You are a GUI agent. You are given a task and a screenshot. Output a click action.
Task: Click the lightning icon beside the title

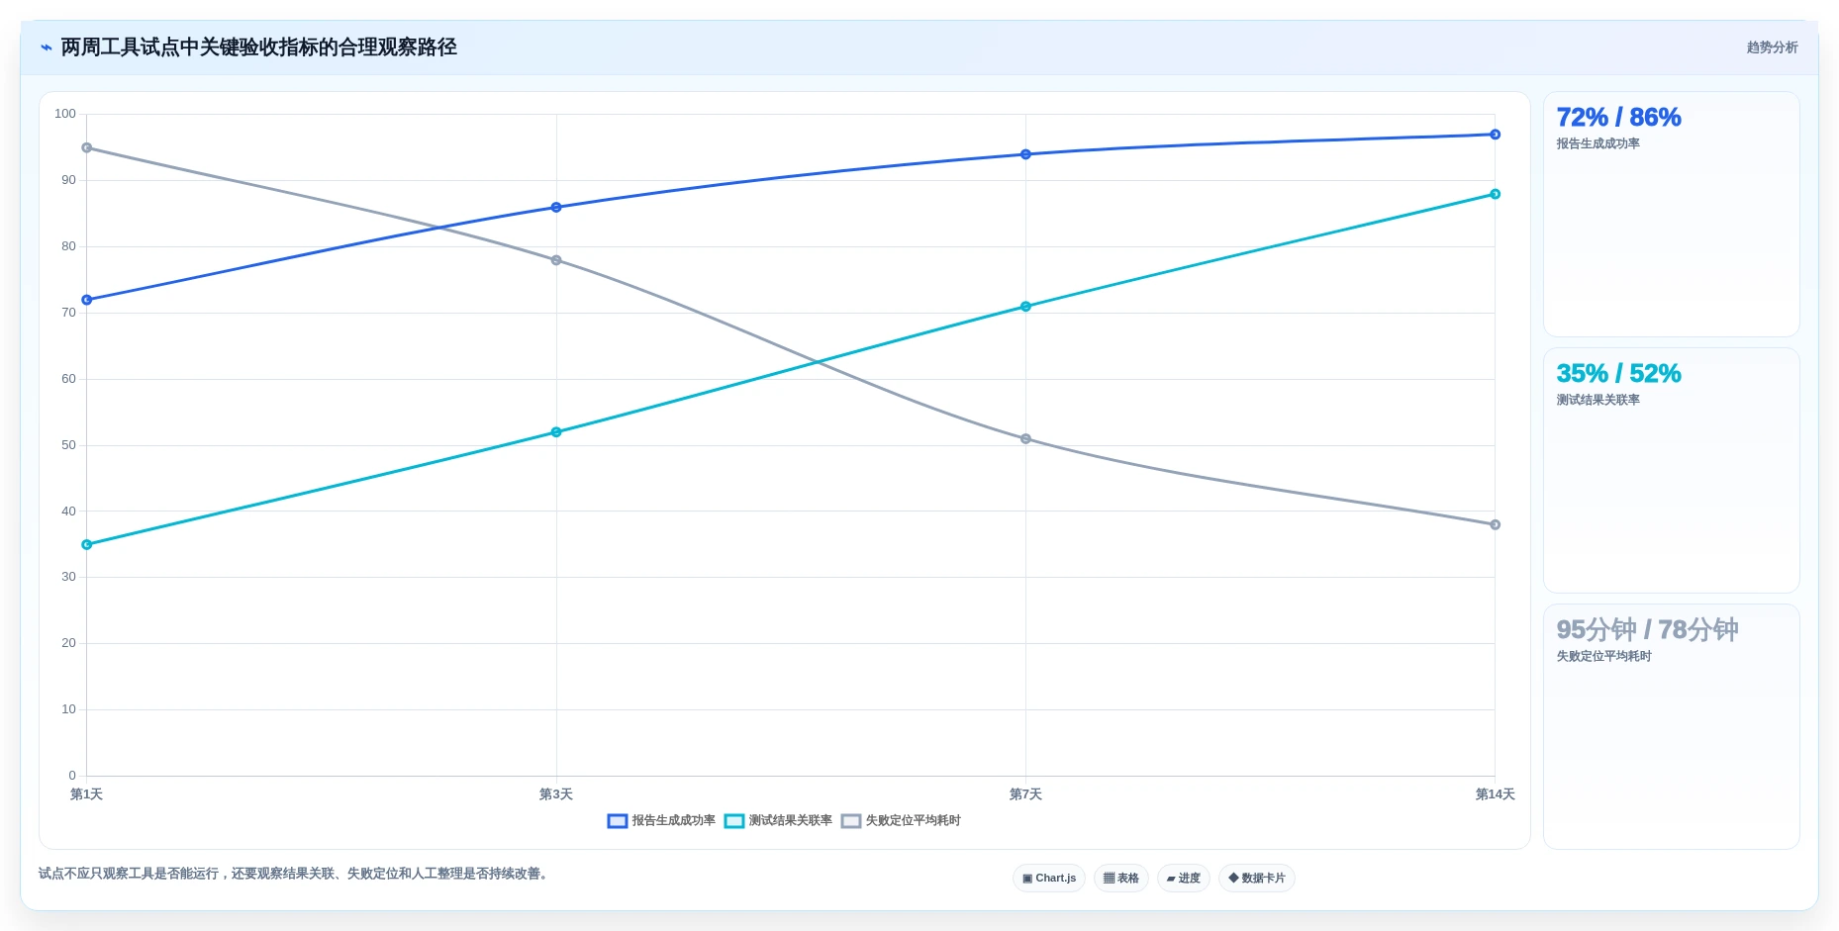point(47,47)
